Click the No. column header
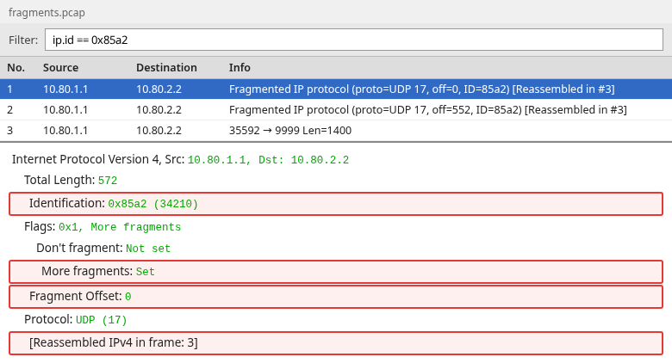Image resolution: width=672 pixels, height=363 pixels. (16, 68)
